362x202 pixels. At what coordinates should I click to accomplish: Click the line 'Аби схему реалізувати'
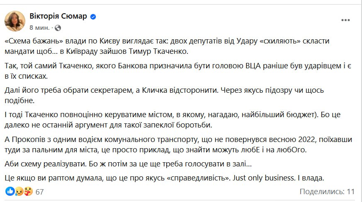tap(128, 164)
